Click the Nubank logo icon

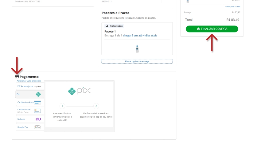[x=38, y=119]
